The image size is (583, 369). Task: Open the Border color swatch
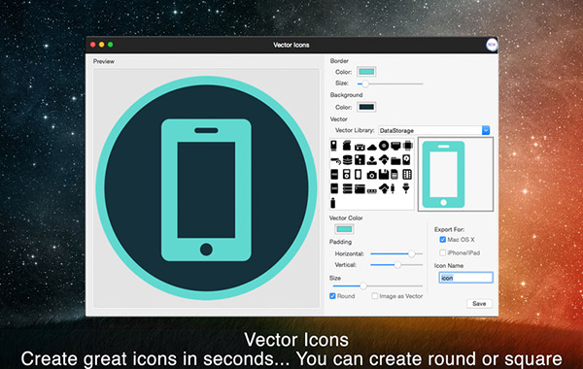pyautogui.click(x=366, y=72)
